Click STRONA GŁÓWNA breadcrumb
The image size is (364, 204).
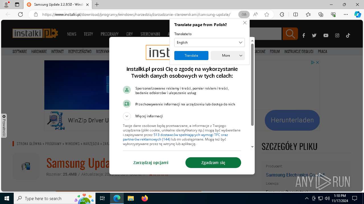[29, 144]
